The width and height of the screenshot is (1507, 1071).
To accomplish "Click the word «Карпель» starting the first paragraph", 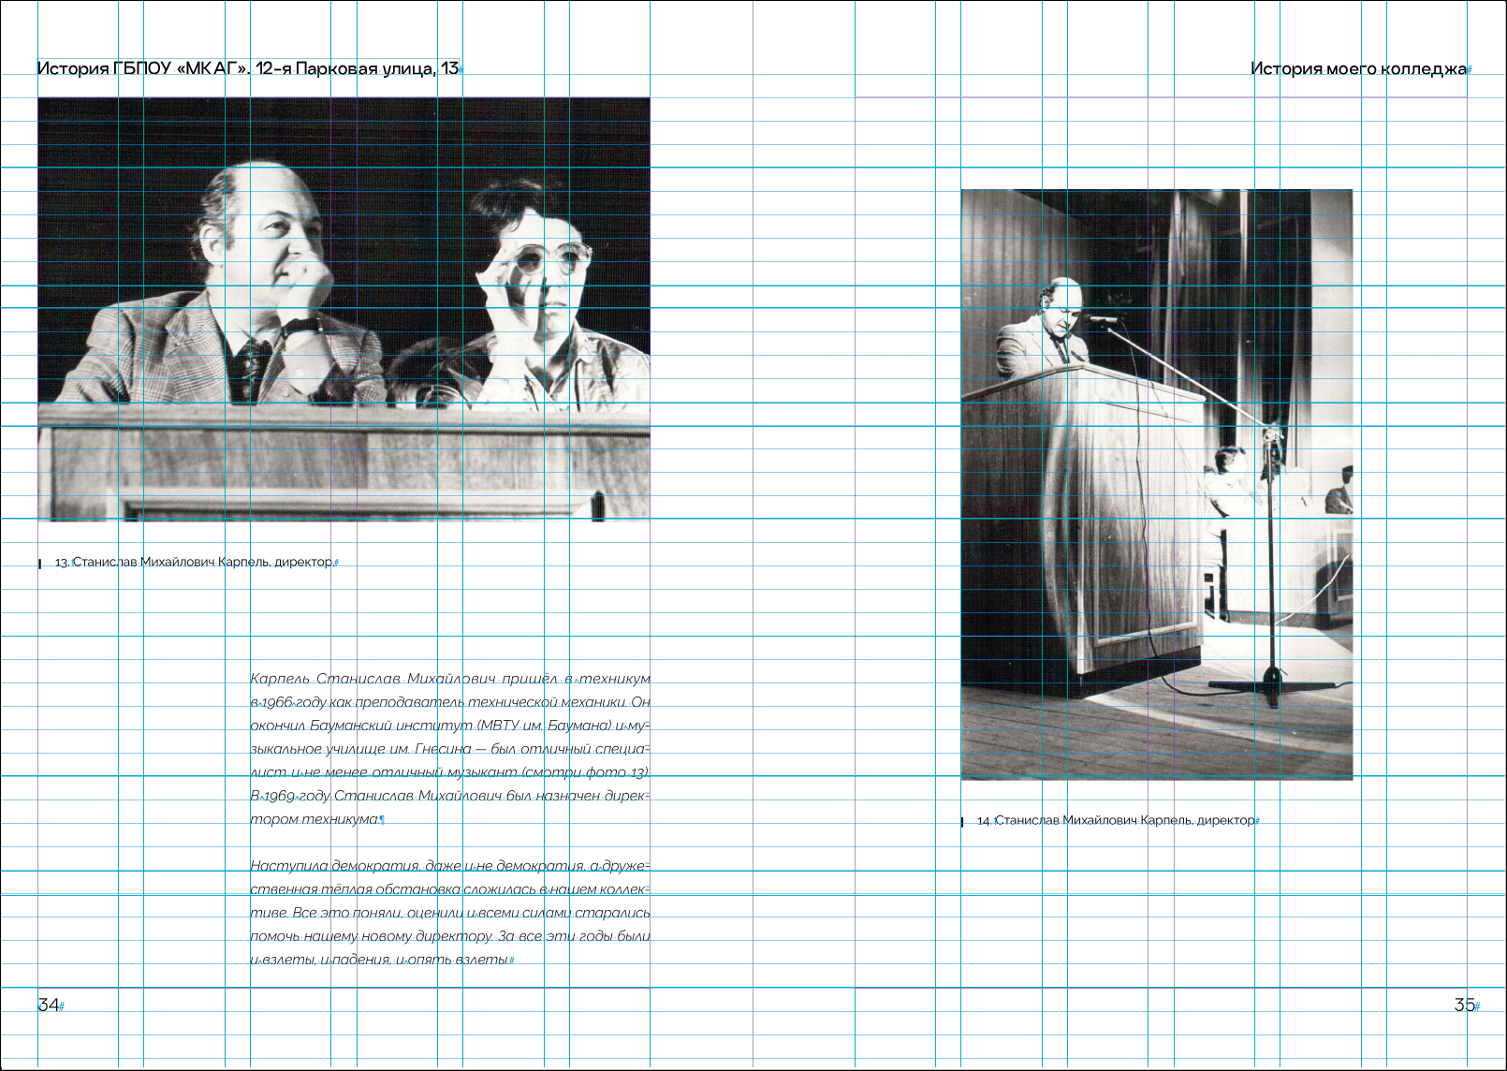I will point(278,679).
